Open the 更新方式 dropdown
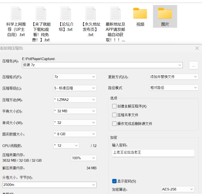202x194 pixels. click(x=174, y=77)
